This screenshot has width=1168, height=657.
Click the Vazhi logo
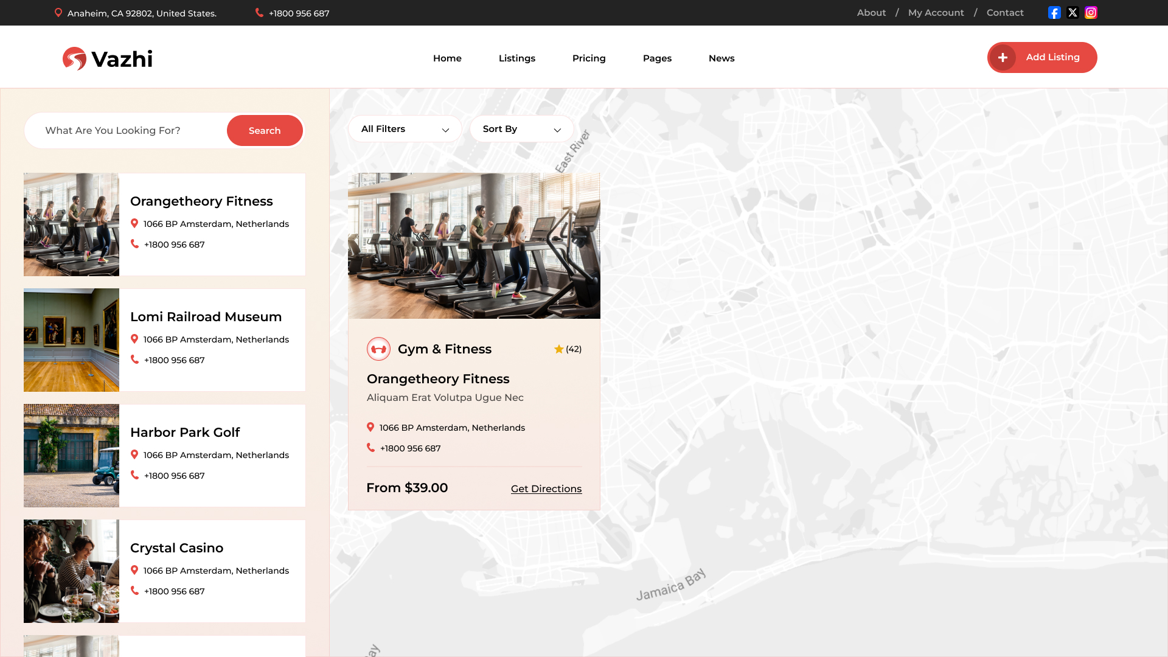click(107, 58)
